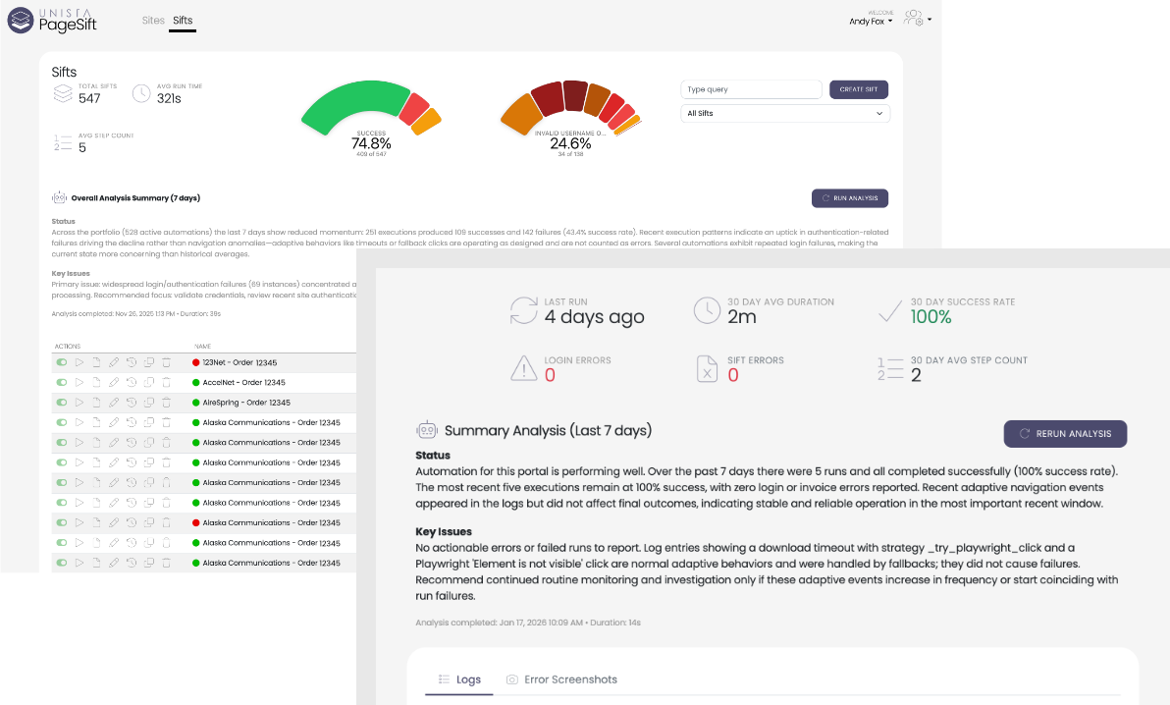This screenshot has height=705, width=1170.
Task: Duplicate the AireSpring - Order 12345 sift
Action: tap(148, 403)
